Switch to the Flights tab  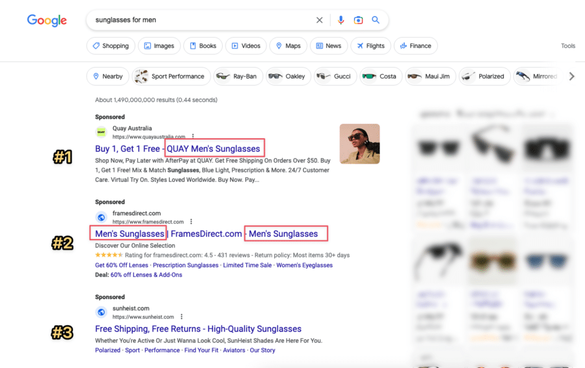coord(370,46)
